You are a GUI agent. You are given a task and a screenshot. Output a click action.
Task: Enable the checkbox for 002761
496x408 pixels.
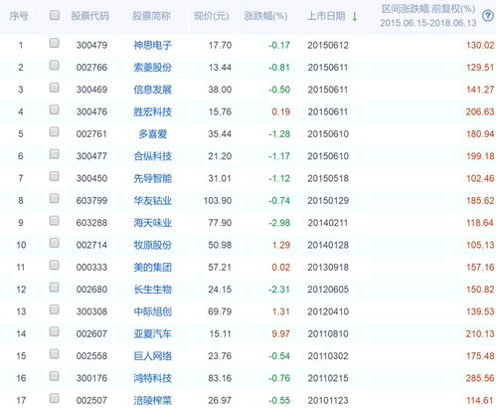(x=55, y=131)
